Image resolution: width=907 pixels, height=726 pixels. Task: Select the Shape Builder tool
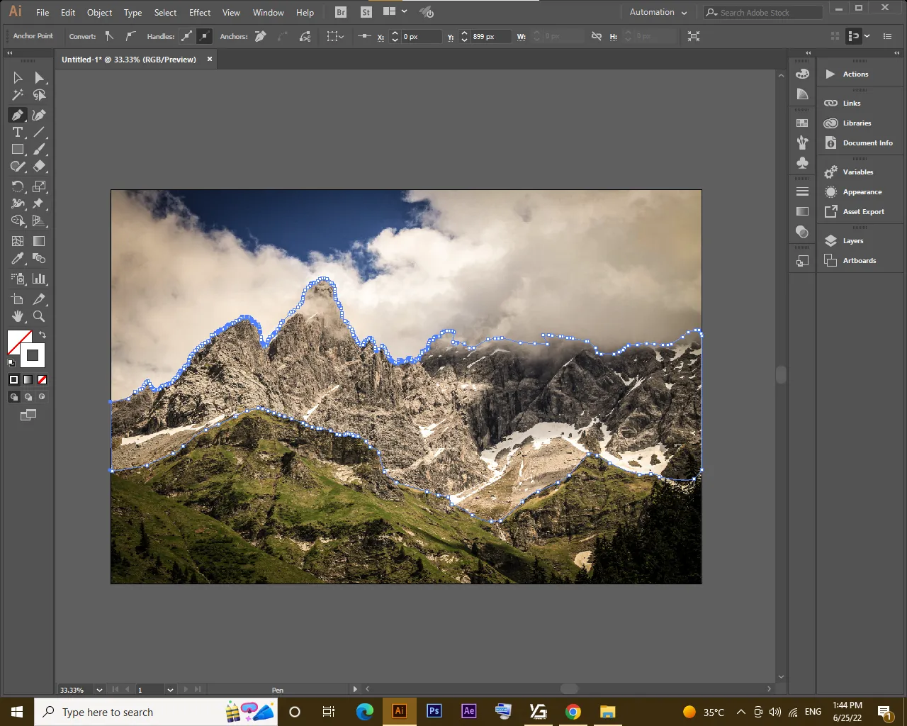click(x=18, y=221)
